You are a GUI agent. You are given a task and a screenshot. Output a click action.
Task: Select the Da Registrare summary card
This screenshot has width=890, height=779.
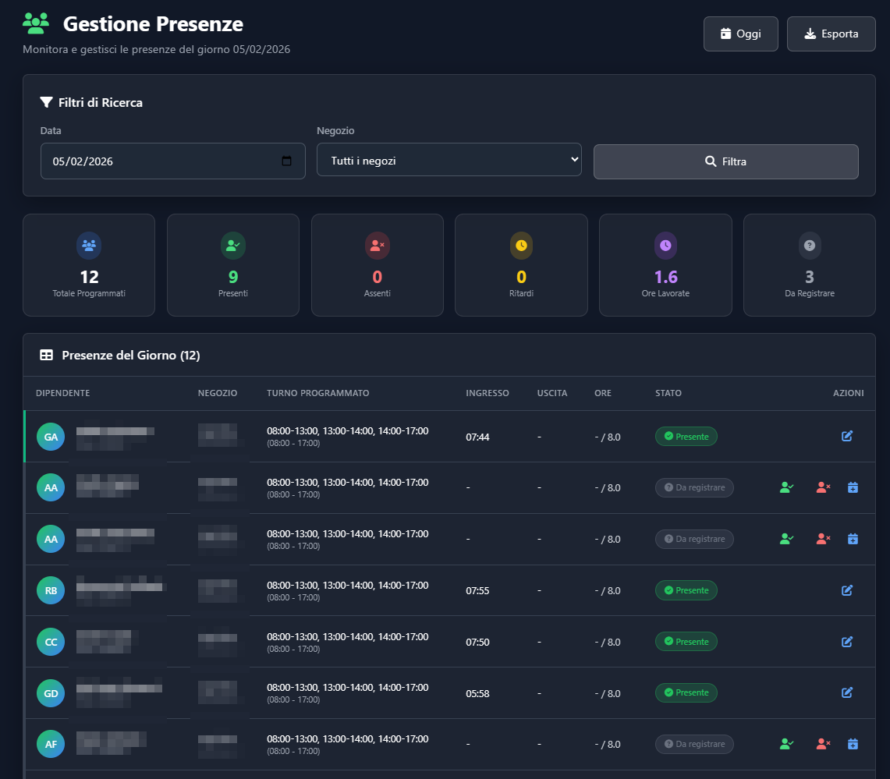[809, 265]
